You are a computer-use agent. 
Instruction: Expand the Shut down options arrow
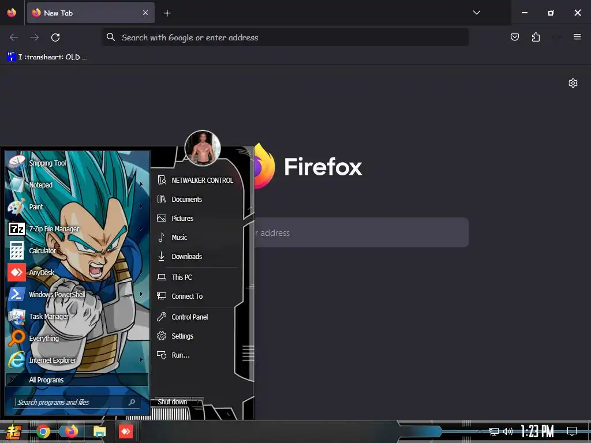[198, 401]
